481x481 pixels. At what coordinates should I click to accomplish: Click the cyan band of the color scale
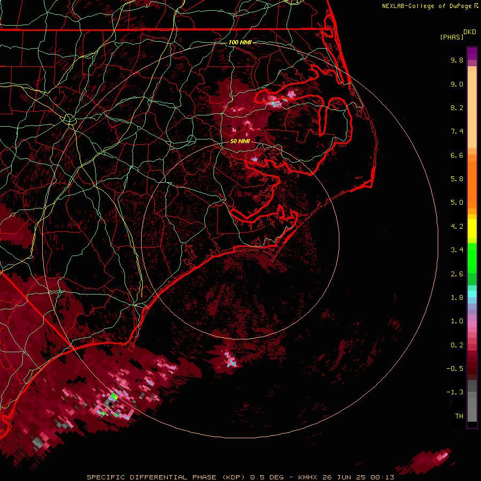click(472, 294)
